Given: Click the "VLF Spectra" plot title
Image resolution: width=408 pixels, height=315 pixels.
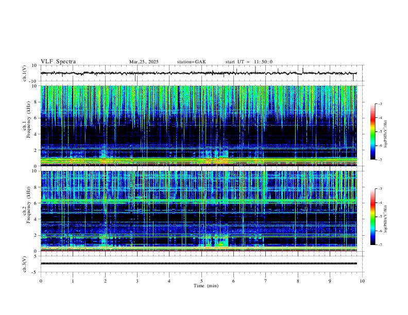Looking at the screenshot, I should [58, 62].
